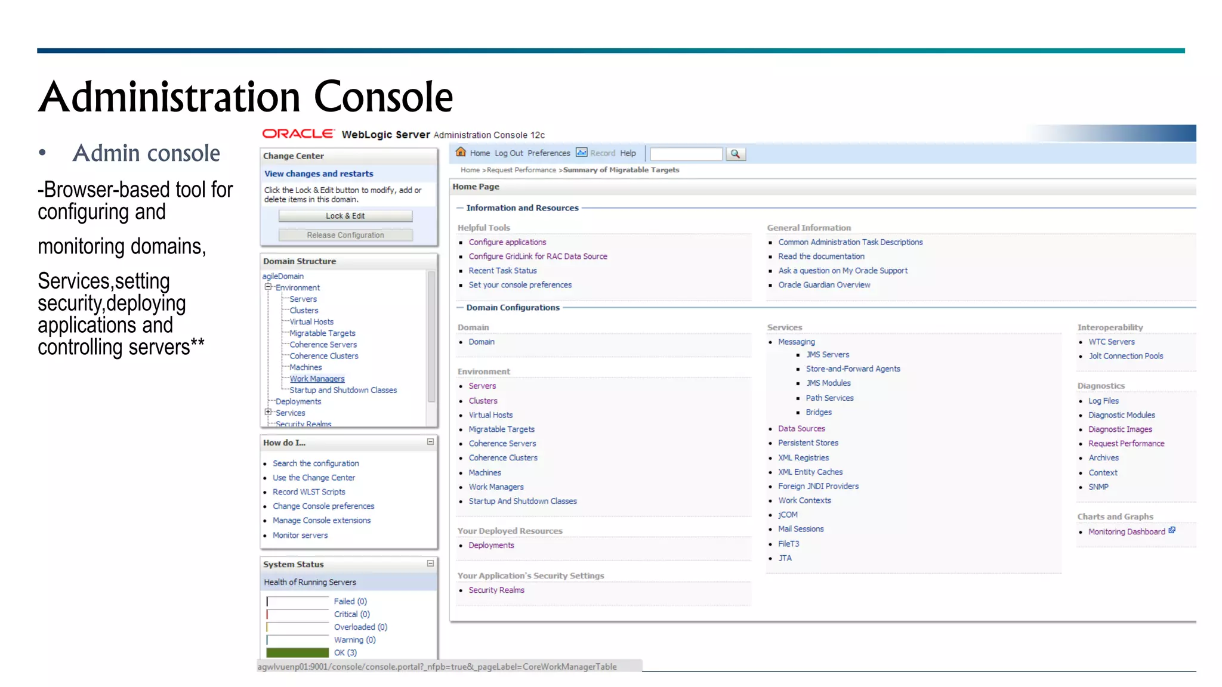Open Monitor servers help link
The width and height of the screenshot is (1222, 687).
300,536
